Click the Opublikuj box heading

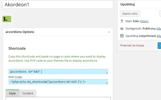point(128,4)
